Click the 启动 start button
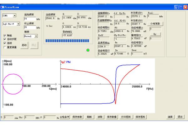The image size is (188, 125). (x=24, y=45)
